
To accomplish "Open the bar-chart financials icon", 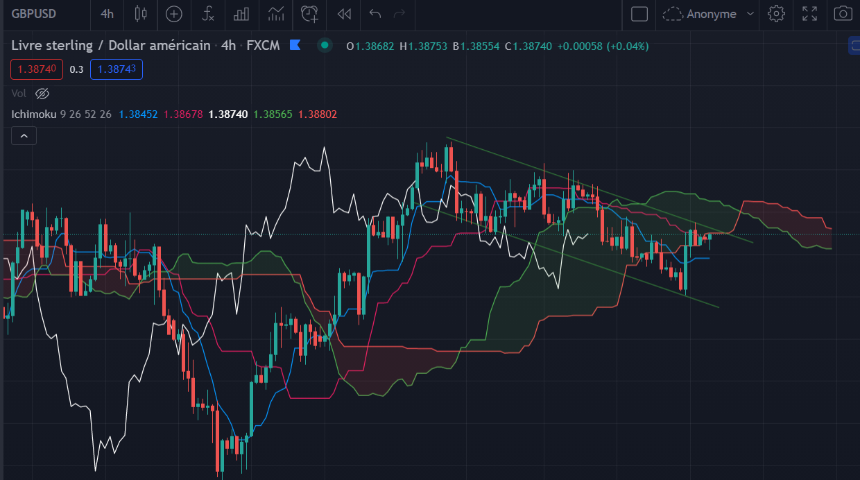I will pyautogui.click(x=242, y=14).
